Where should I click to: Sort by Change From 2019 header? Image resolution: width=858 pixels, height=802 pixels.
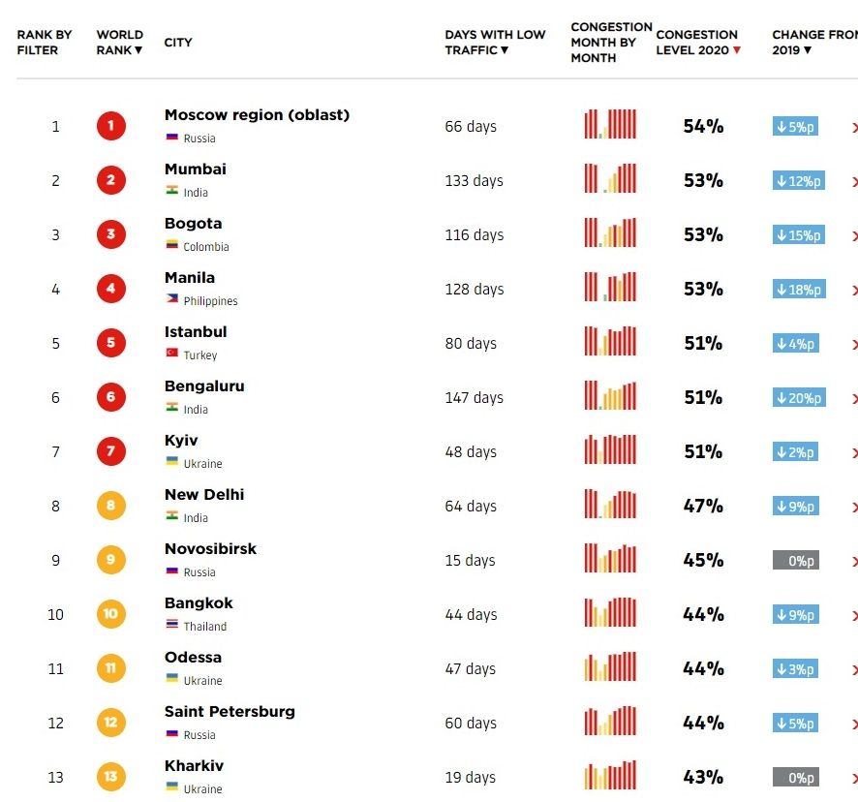point(812,43)
